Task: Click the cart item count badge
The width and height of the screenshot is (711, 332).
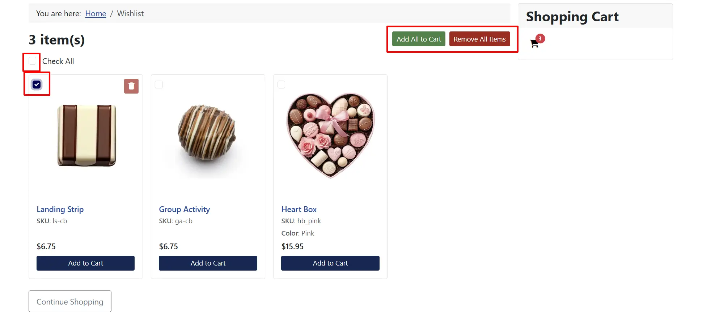Action: pyautogui.click(x=540, y=38)
